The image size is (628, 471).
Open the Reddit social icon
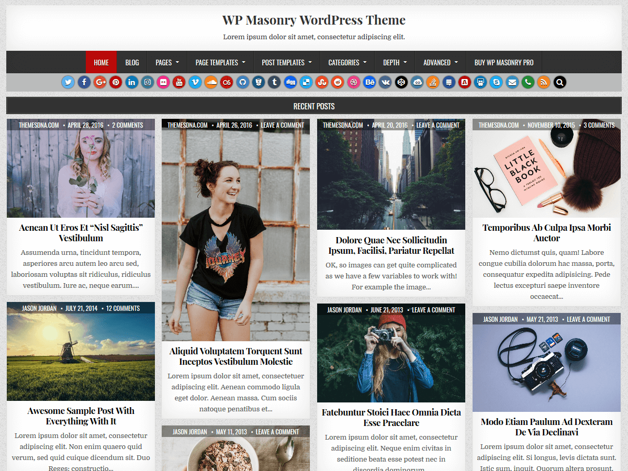click(338, 82)
